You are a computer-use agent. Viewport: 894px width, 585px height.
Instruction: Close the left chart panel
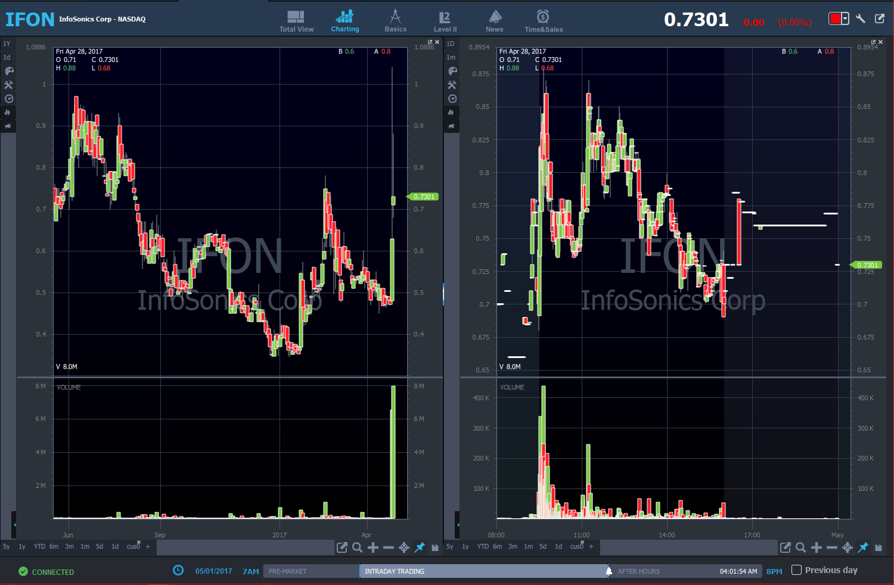(x=437, y=42)
